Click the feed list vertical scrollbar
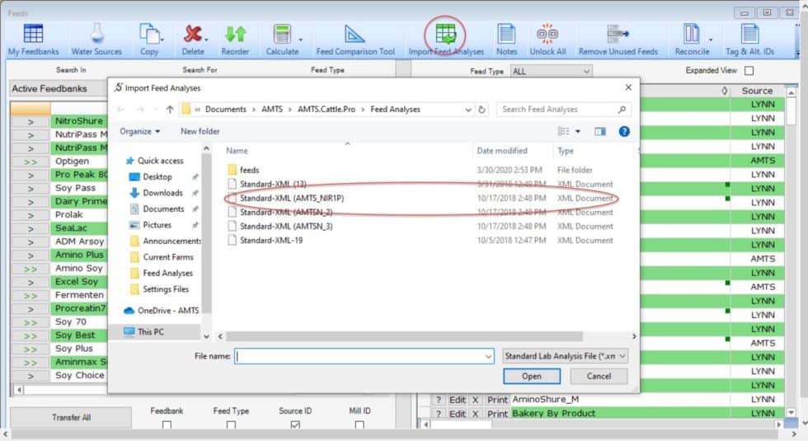The height and width of the screenshot is (441, 808). click(791, 110)
